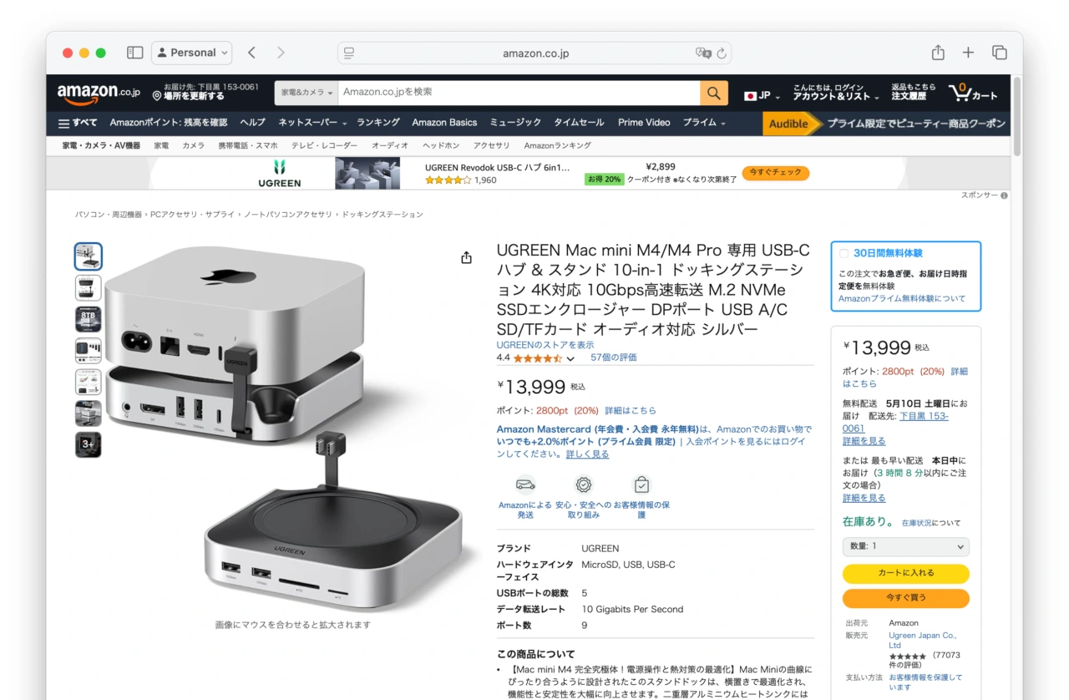Select the タイムセール nav item
Image resolution: width=1069 pixels, height=700 pixels.
pyautogui.click(x=579, y=123)
